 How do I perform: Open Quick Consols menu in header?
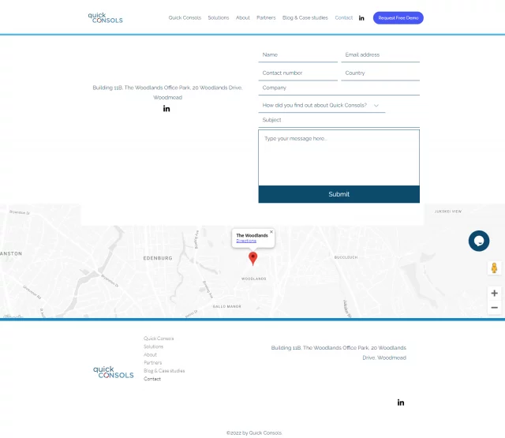[x=185, y=17]
